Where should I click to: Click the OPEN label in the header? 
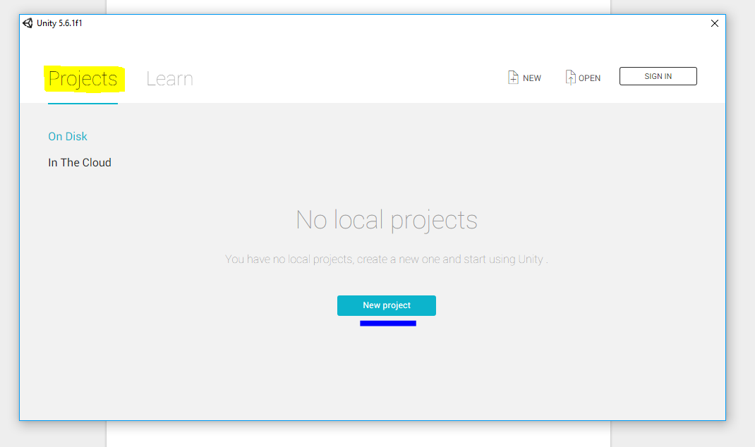[589, 78]
